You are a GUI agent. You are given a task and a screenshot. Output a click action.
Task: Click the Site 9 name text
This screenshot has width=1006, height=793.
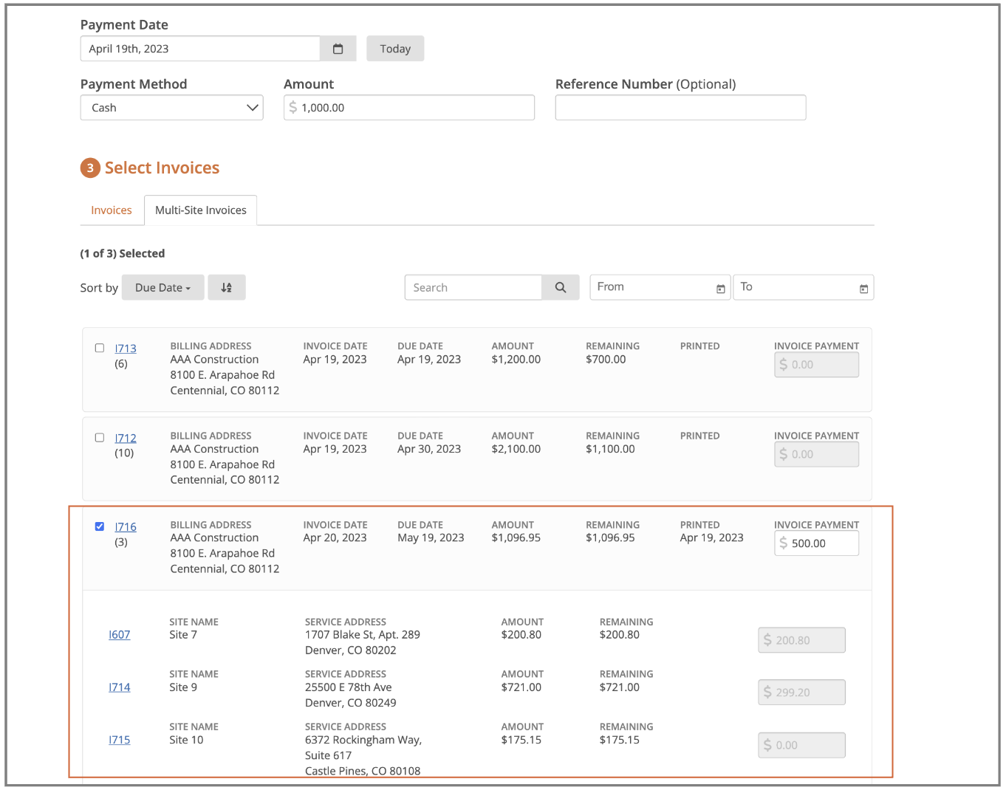(183, 687)
